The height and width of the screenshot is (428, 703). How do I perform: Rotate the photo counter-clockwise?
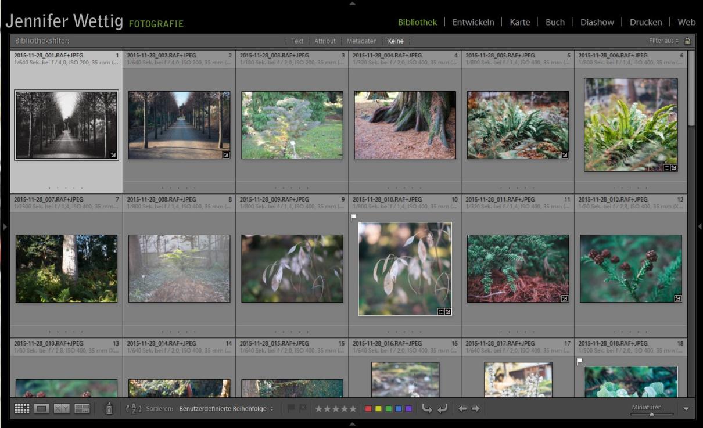pos(427,409)
